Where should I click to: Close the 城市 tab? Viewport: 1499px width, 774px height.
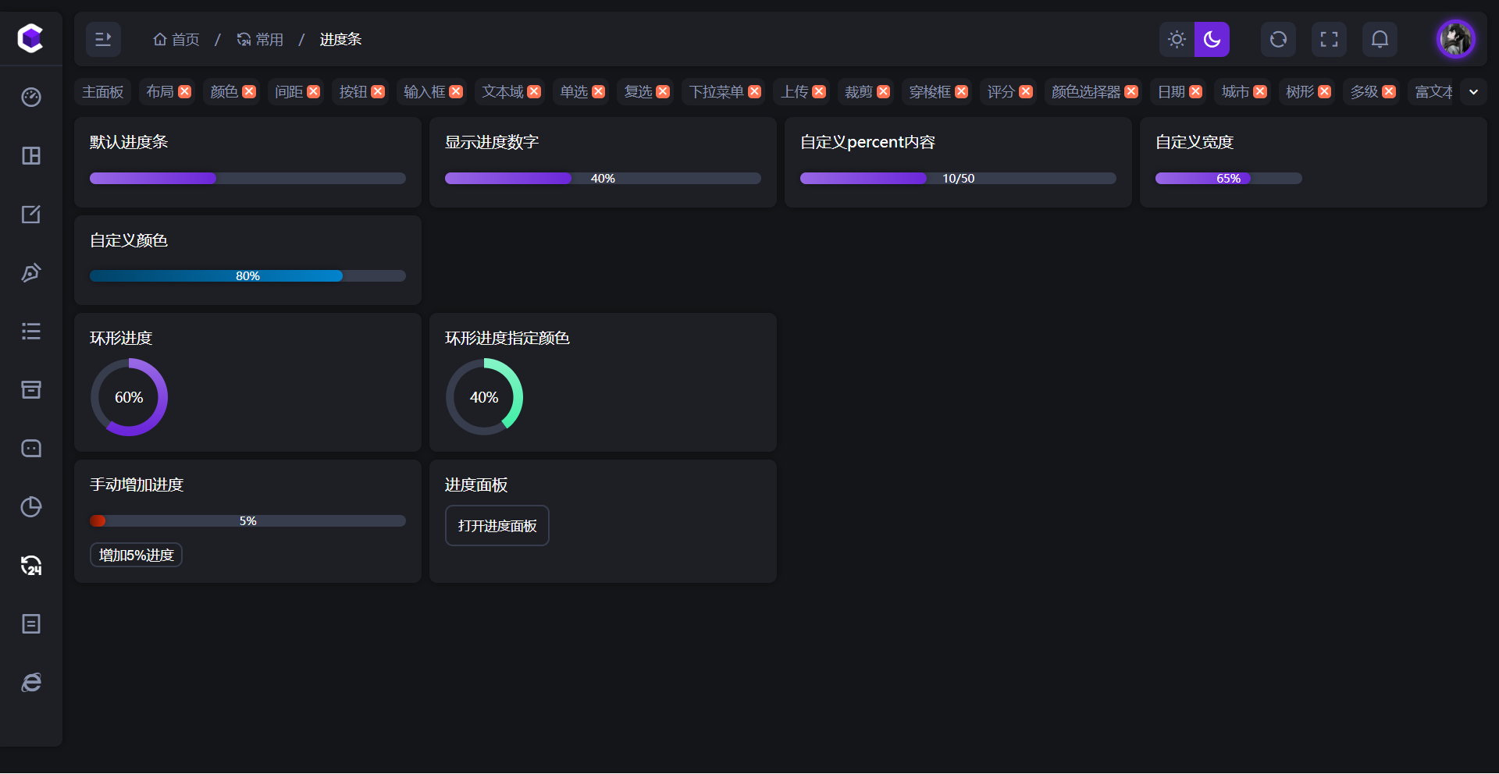pyautogui.click(x=1260, y=92)
